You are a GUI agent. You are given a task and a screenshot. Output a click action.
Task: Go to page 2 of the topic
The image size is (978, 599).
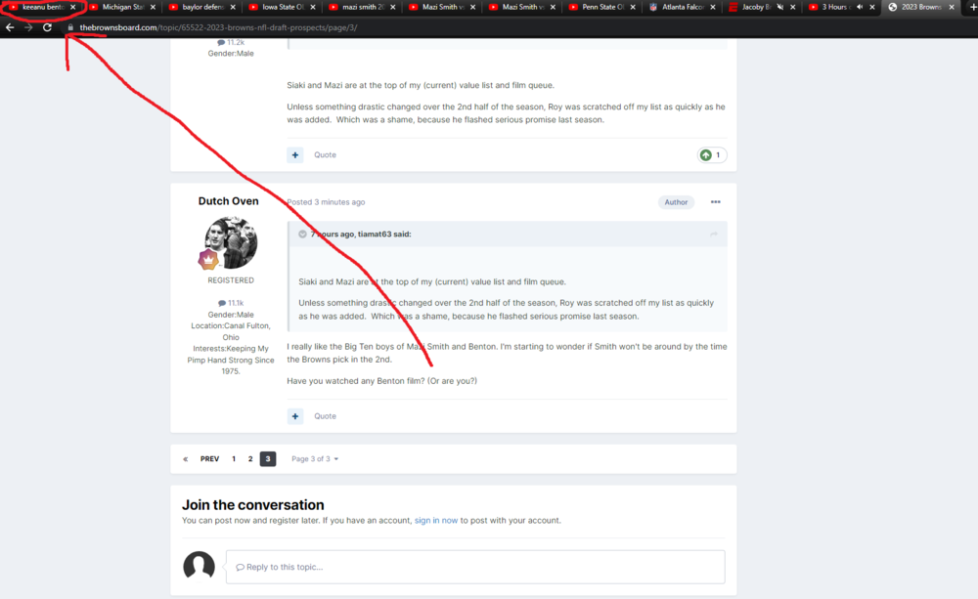250,458
